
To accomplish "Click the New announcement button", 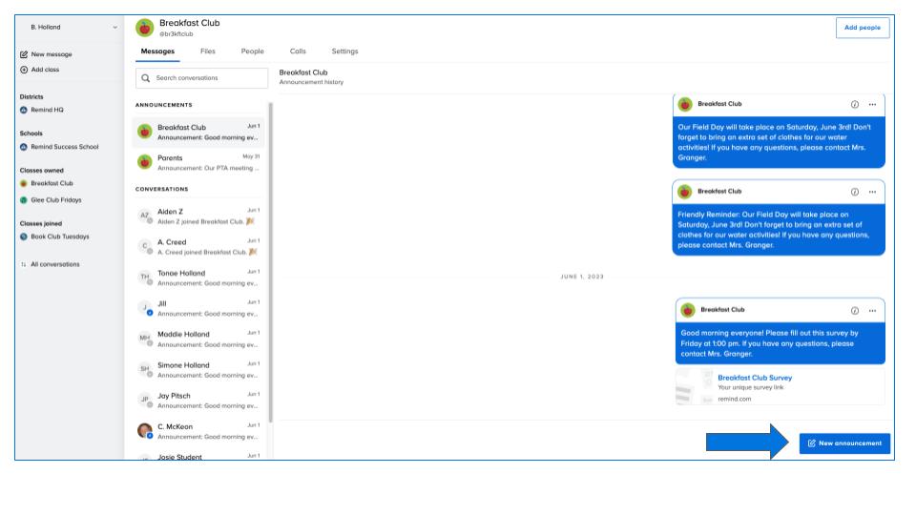I will pos(844,443).
